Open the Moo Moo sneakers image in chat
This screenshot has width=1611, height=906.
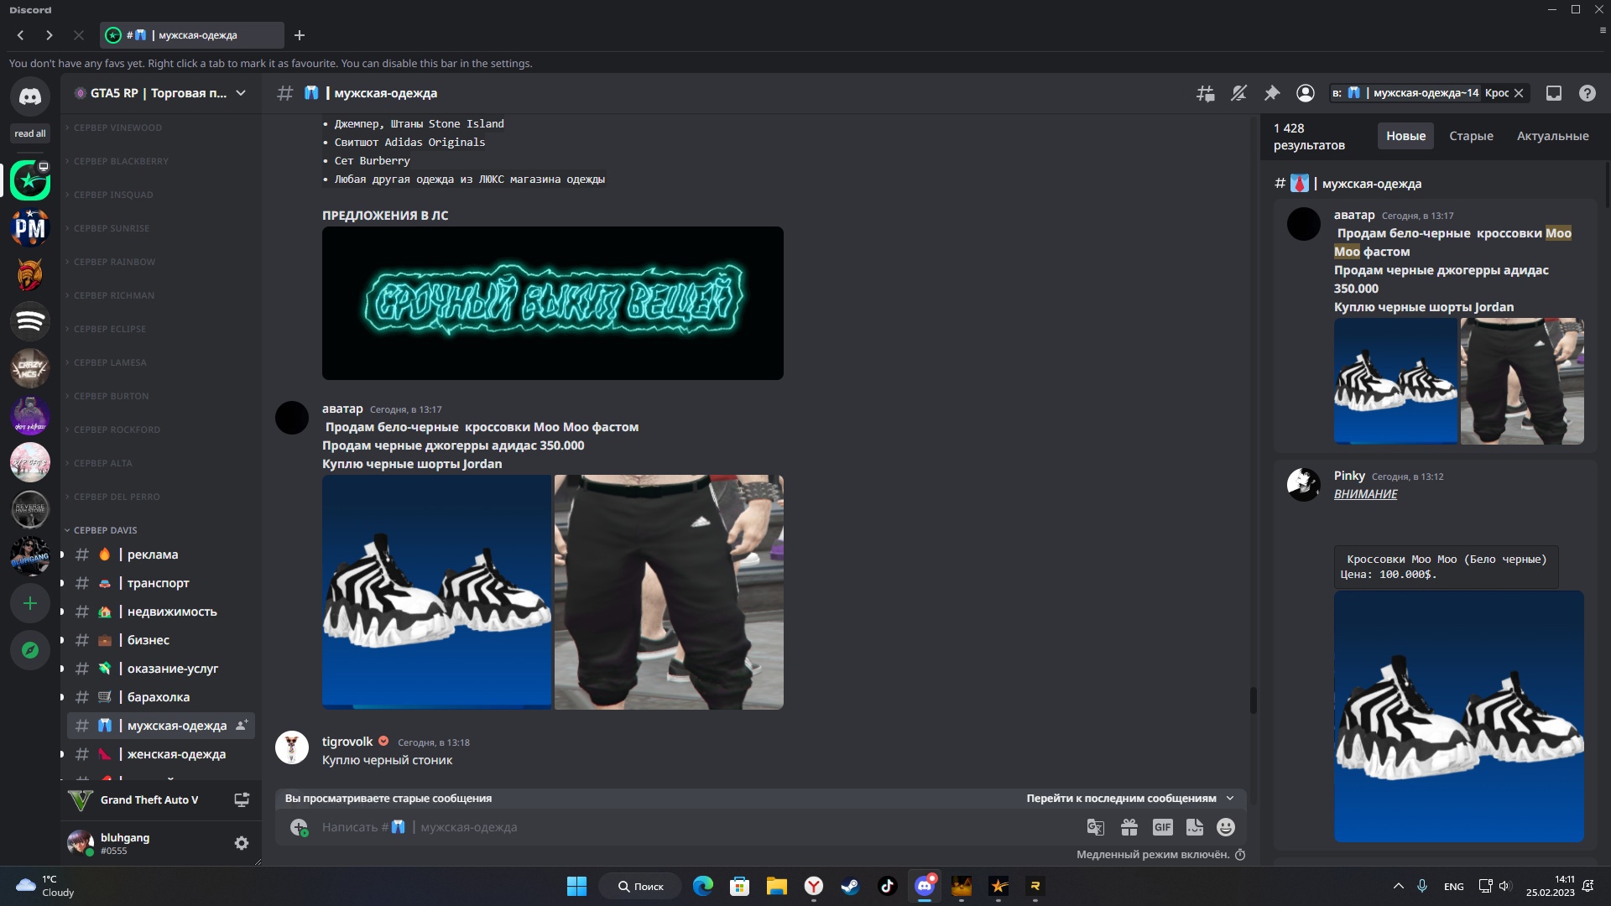click(x=436, y=592)
